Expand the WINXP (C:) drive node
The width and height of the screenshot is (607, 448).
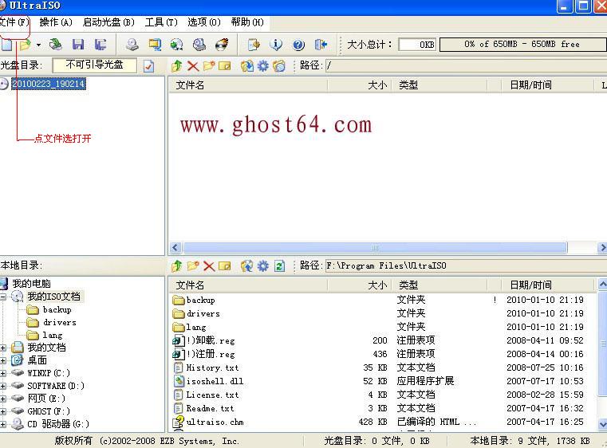click(x=3, y=373)
